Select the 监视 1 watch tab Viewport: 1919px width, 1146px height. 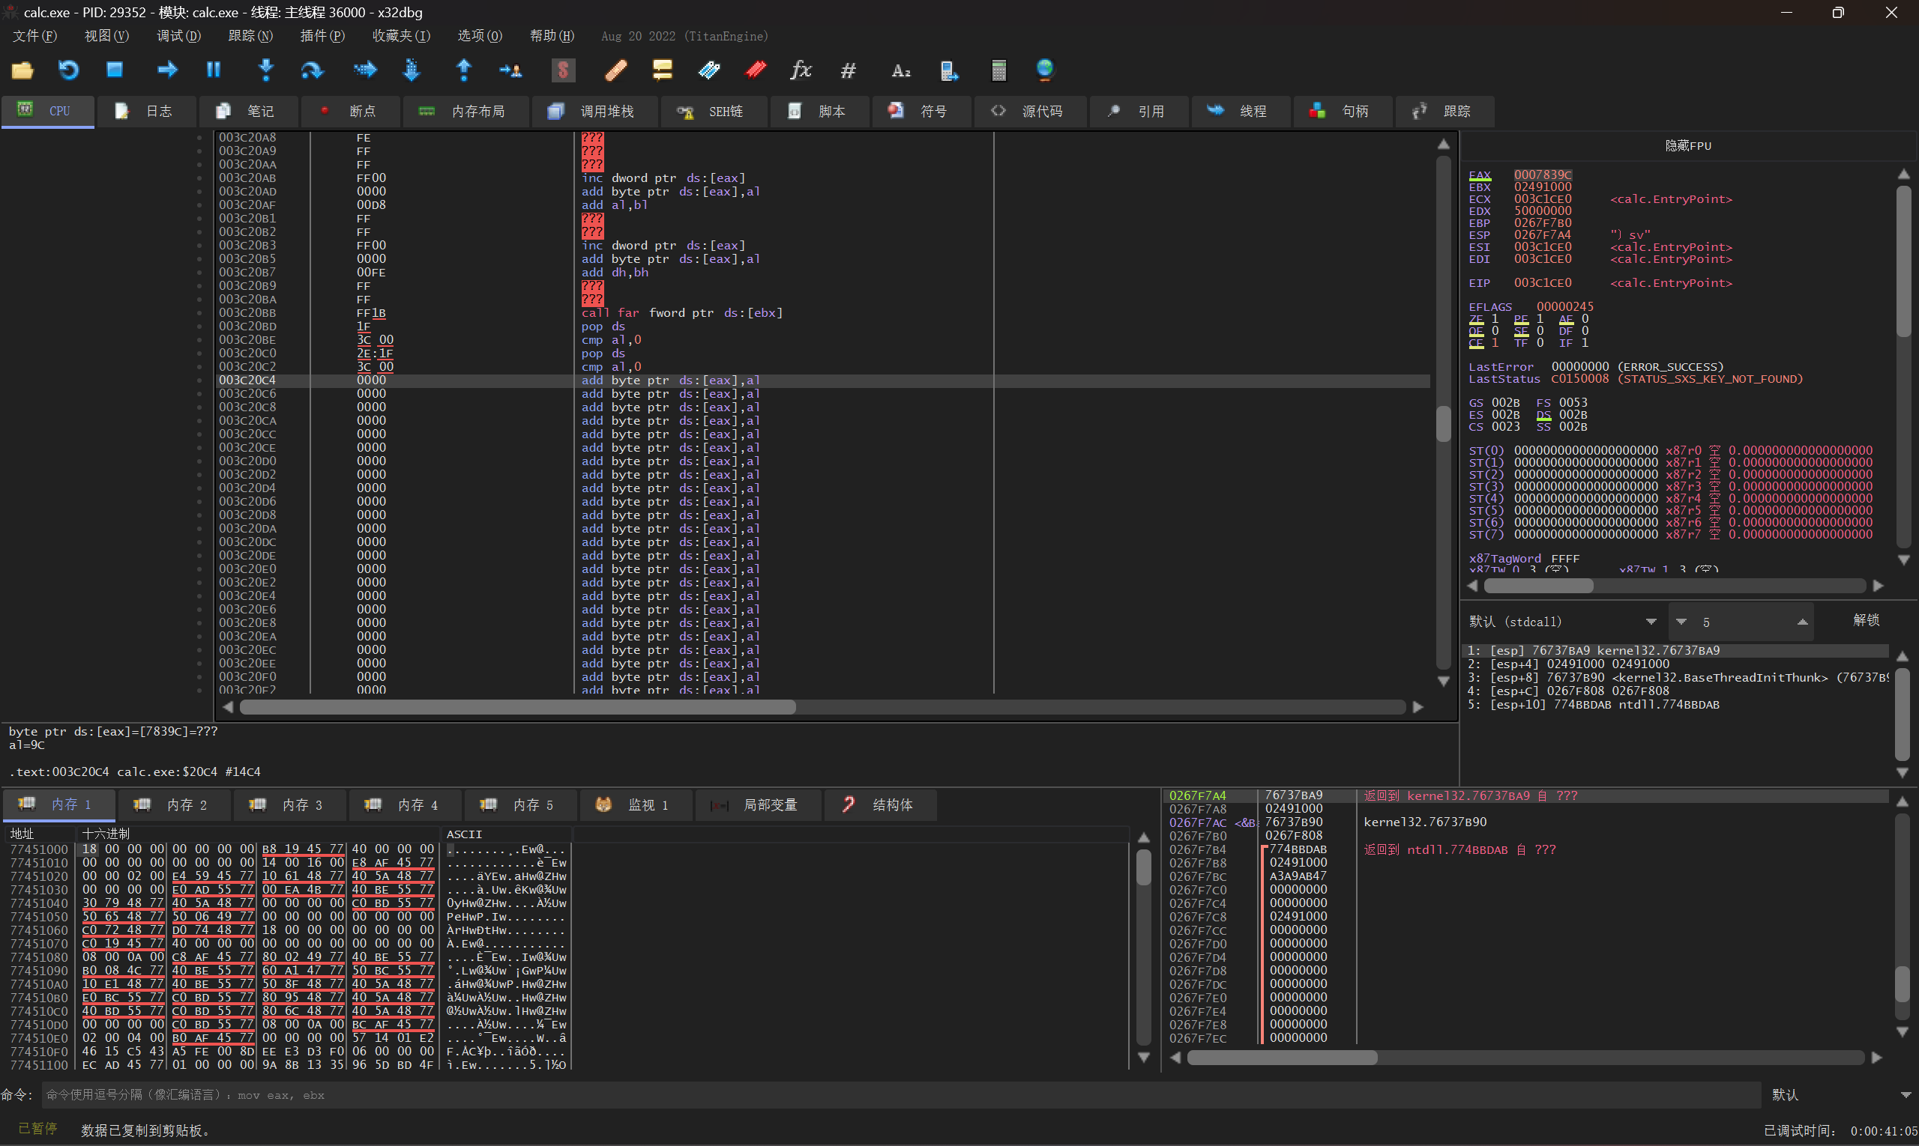pos(636,804)
